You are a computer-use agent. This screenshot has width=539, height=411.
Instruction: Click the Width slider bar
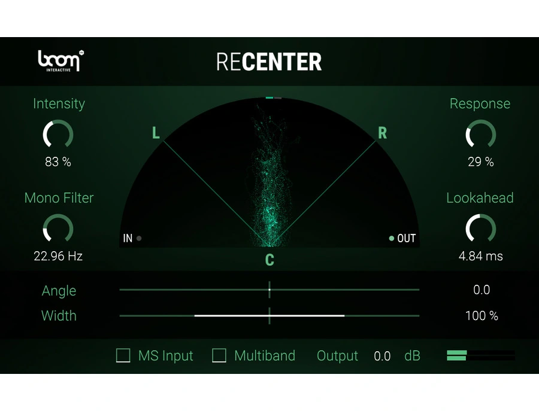click(269, 315)
